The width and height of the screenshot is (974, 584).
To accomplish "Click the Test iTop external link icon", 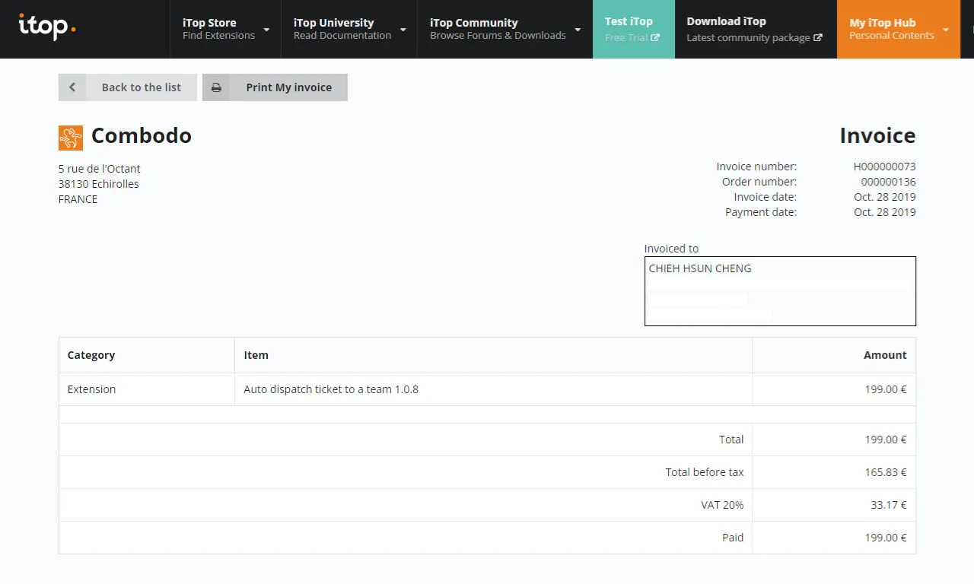I will (x=655, y=38).
